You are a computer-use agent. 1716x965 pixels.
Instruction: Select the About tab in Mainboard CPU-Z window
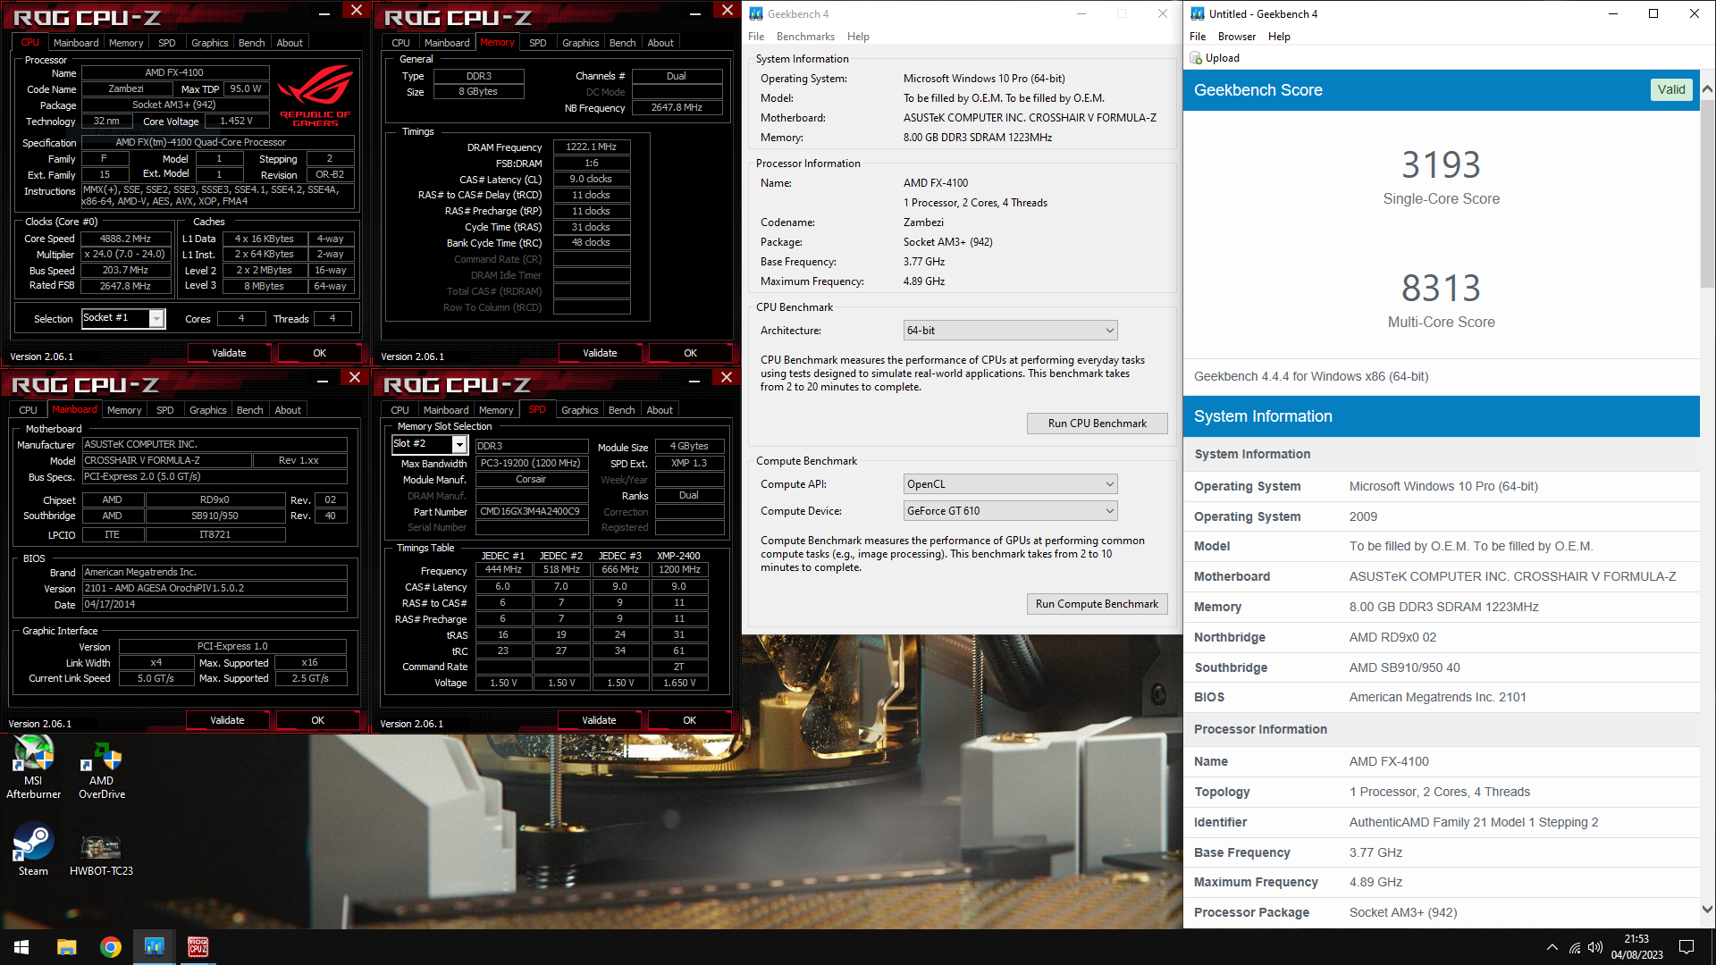pos(287,410)
